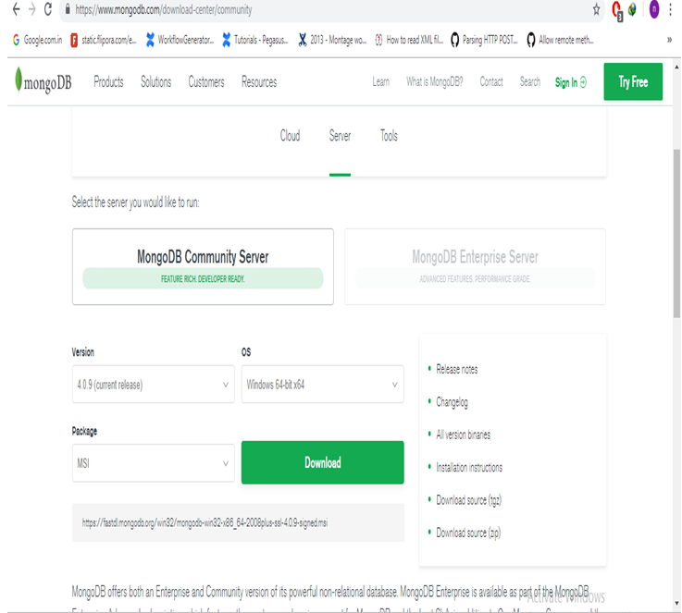
Task: Go back with the browser back arrow
Action: point(16,9)
